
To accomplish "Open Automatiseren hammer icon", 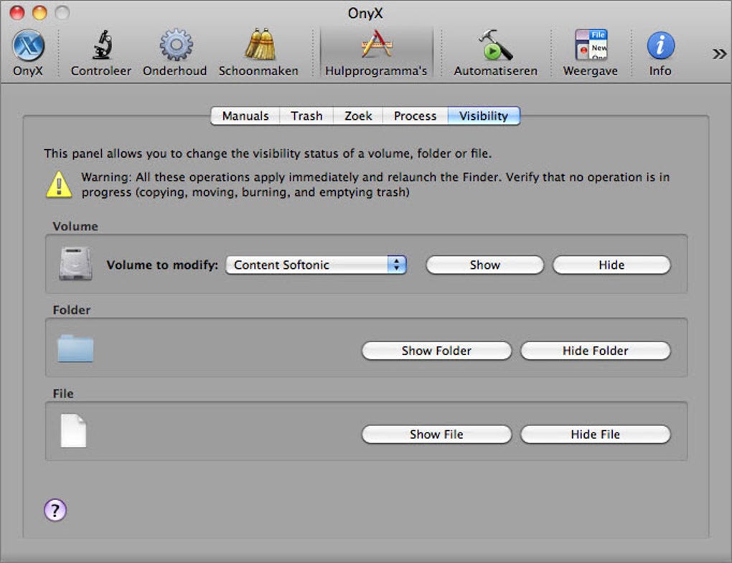I will pyautogui.click(x=495, y=52).
